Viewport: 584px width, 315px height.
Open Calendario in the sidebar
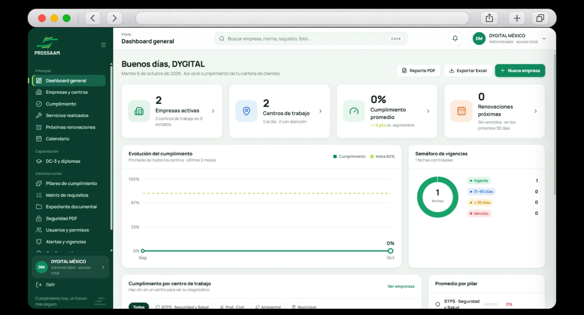tap(69, 139)
